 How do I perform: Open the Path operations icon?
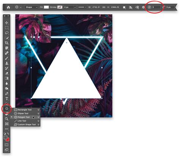click(x=124, y=7)
